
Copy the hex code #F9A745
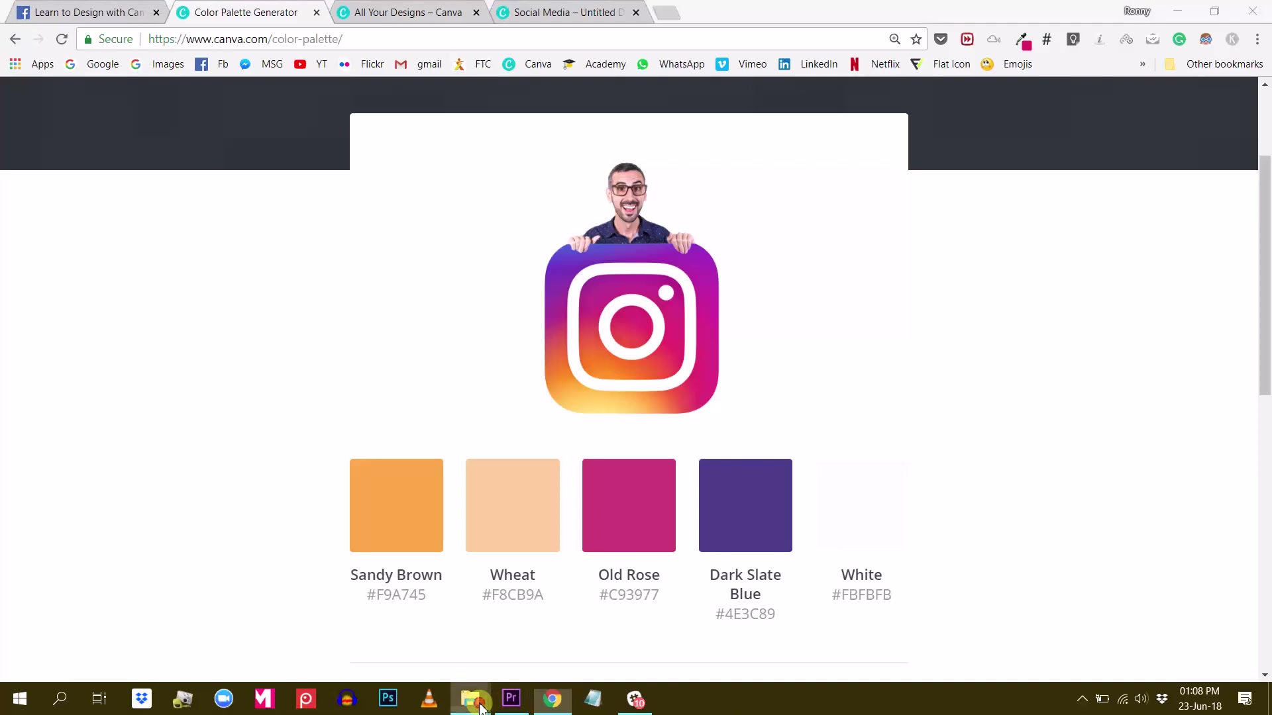pos(396,595)
